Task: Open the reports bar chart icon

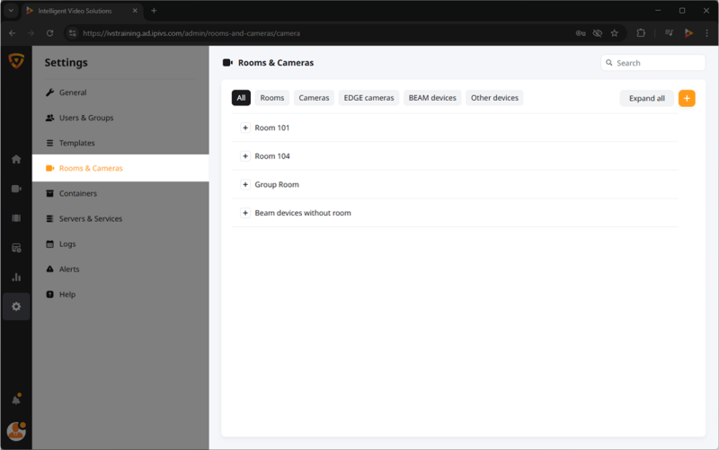Action: (16, 278)
